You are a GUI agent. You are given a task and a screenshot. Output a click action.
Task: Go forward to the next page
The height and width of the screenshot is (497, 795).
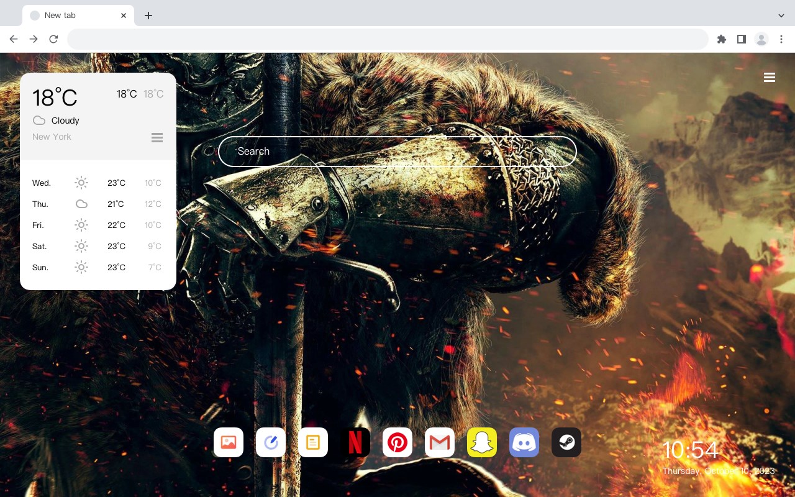coord(34,39)
